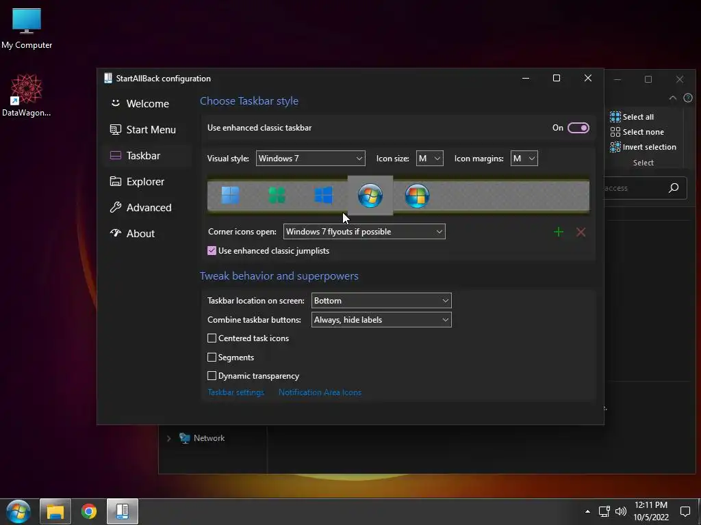Choose the green clover start icon
This screenshot has height=525, width=701.
pos(277,196)
